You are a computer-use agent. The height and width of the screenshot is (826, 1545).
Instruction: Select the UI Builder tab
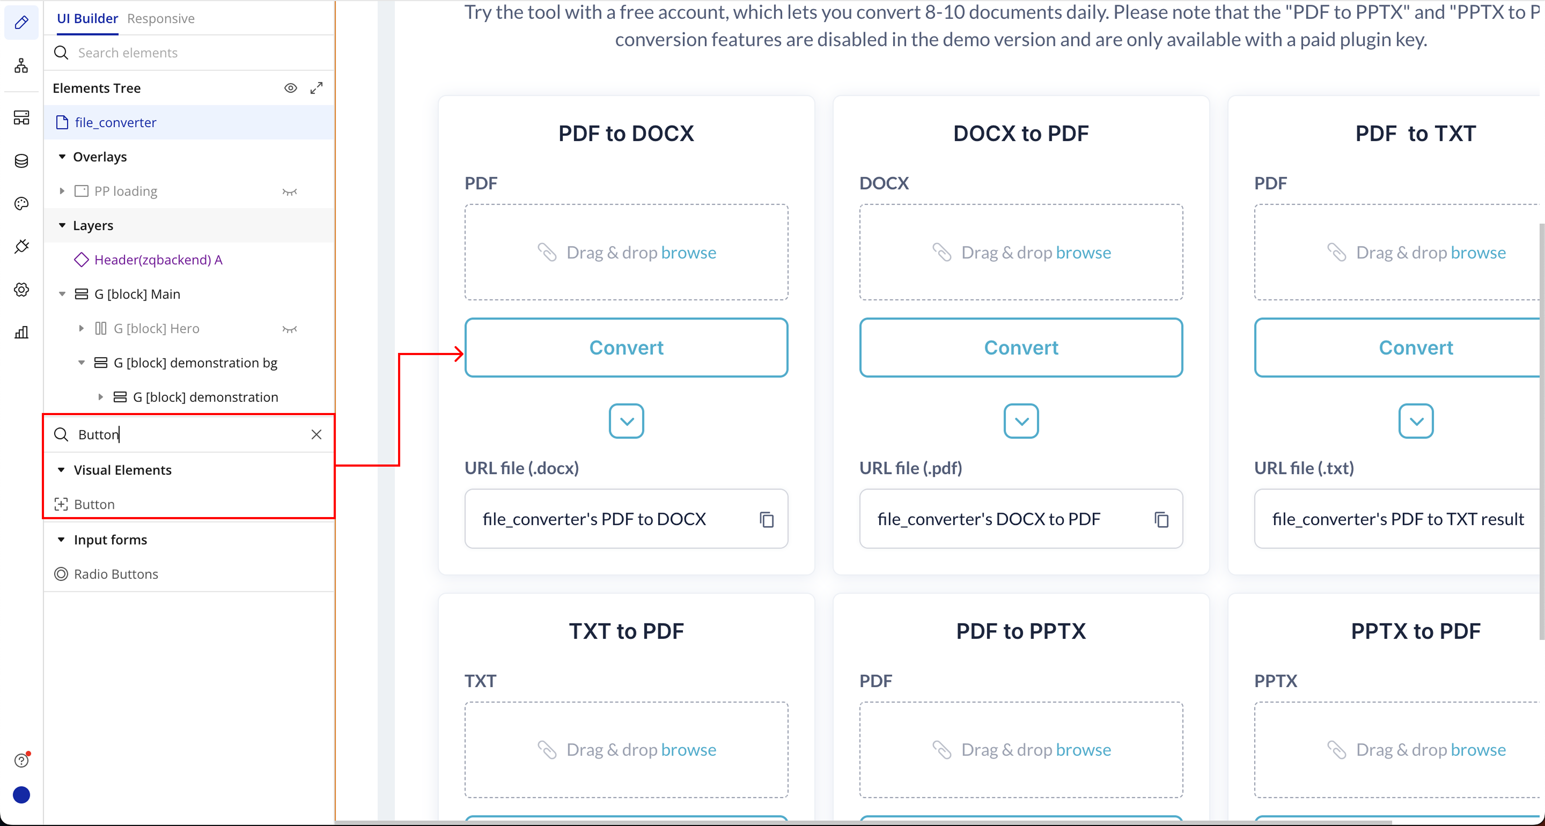pos(87,19)
